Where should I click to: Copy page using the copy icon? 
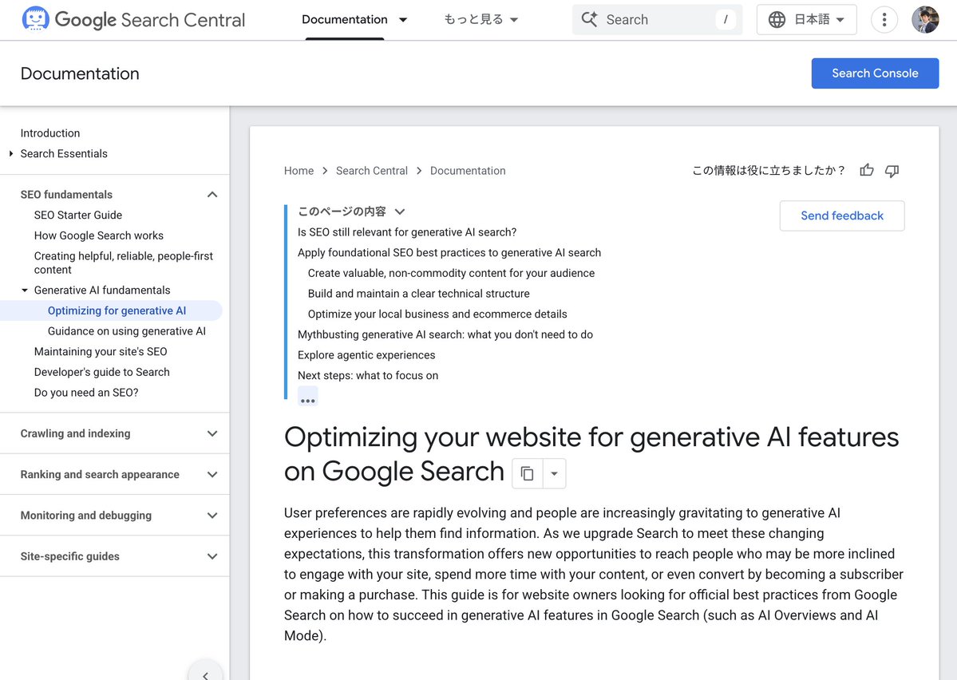[528, 473]
